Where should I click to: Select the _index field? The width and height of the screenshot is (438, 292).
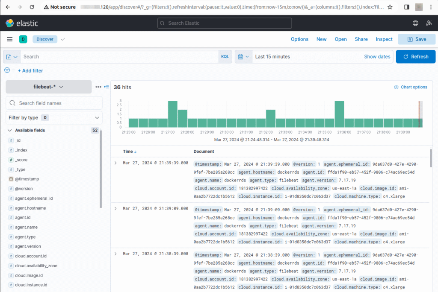[x=21, y=150]
